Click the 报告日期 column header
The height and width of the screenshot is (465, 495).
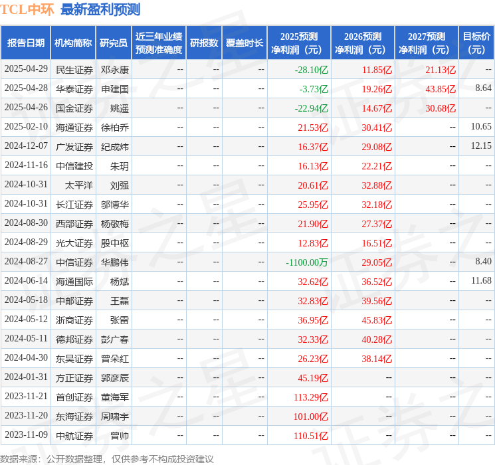pyautogui.click(x=25, y=43)
